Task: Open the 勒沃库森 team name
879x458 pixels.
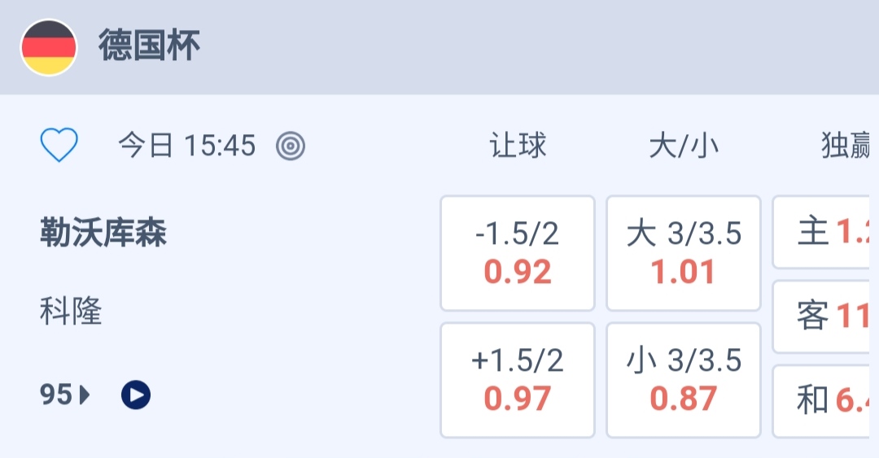Action: (x=103, y=233)
